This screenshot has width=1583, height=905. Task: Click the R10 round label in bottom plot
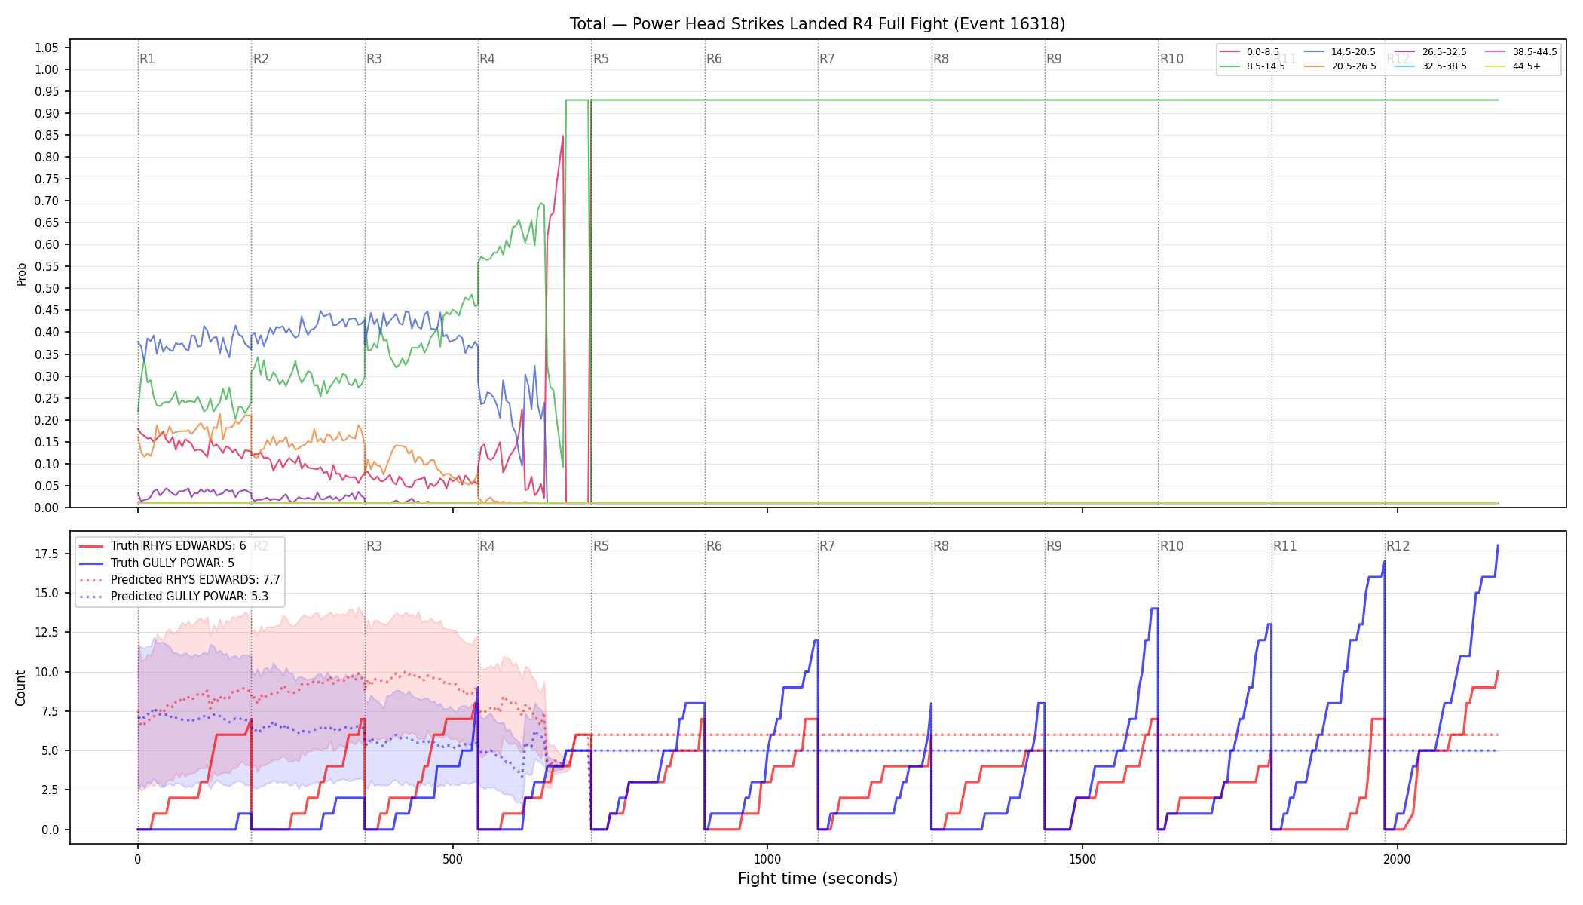[1171, 546]
